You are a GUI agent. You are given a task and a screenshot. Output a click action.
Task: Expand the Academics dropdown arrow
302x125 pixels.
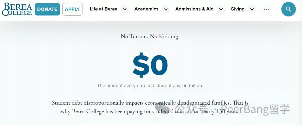[166, 9]
